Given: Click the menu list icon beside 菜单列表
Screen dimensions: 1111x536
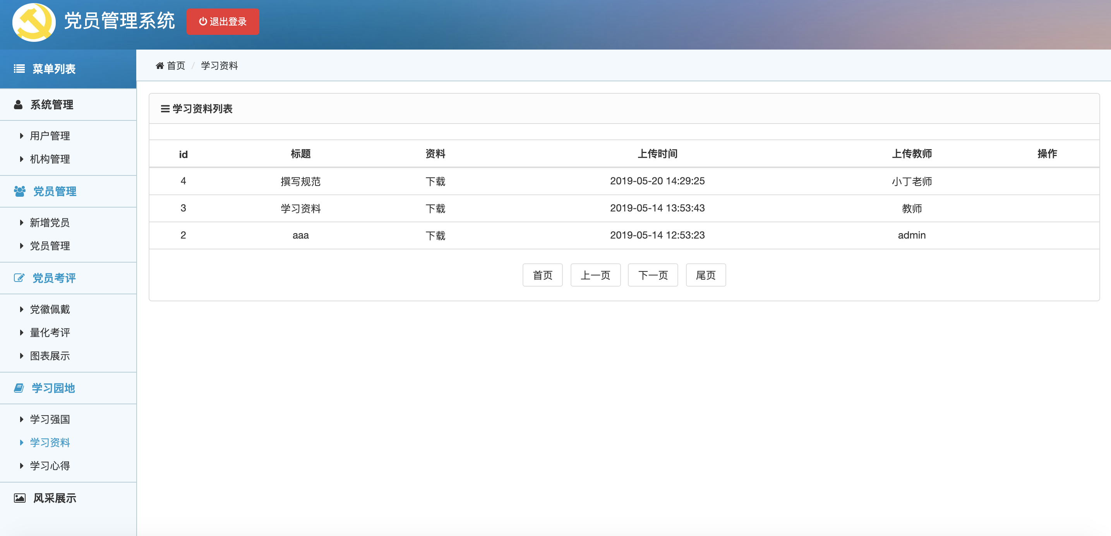Looking at the screenshot, I should point(19,69).
